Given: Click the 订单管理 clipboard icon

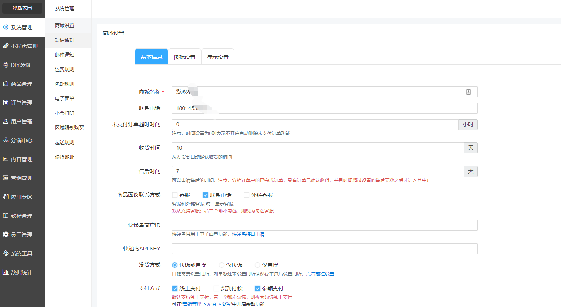Looking at the screenshot, I should tap(6, 103).
